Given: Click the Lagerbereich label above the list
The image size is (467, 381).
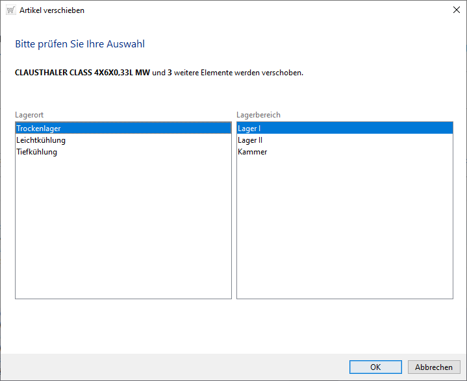Looking at the screenshot, I should pos(259,115).
